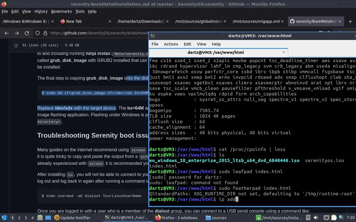
Task: Focus dartz@VM3 terminal taskbar button
Action: (x=127, y=218)
